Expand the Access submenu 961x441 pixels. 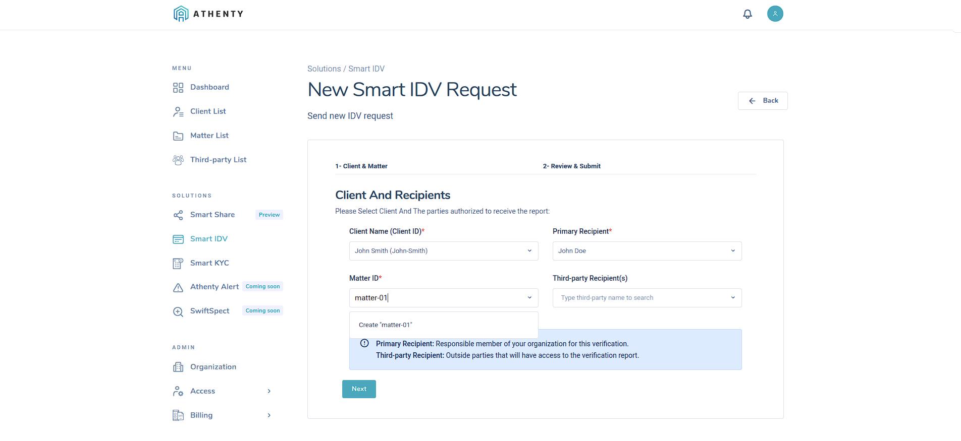[222, 391]
